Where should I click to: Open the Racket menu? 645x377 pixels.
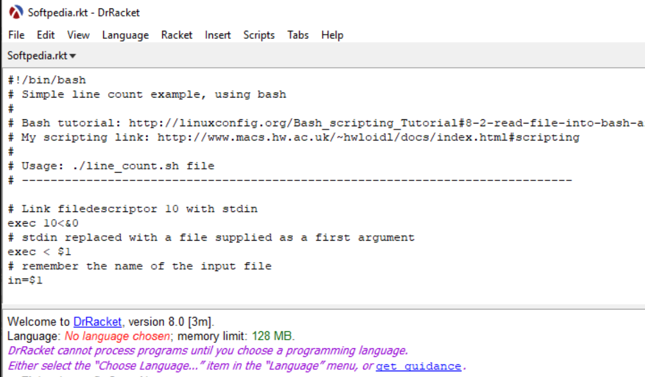(177, 35)
